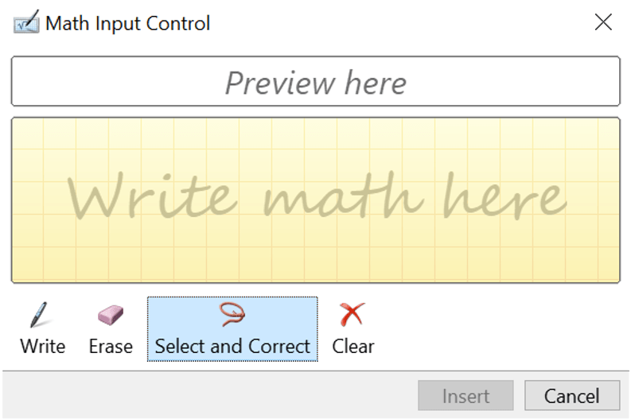Click the red lasso Select and Correct icon
Image resolution: width=631 pixels, height=419 pixels.
(x=232, y=315)
